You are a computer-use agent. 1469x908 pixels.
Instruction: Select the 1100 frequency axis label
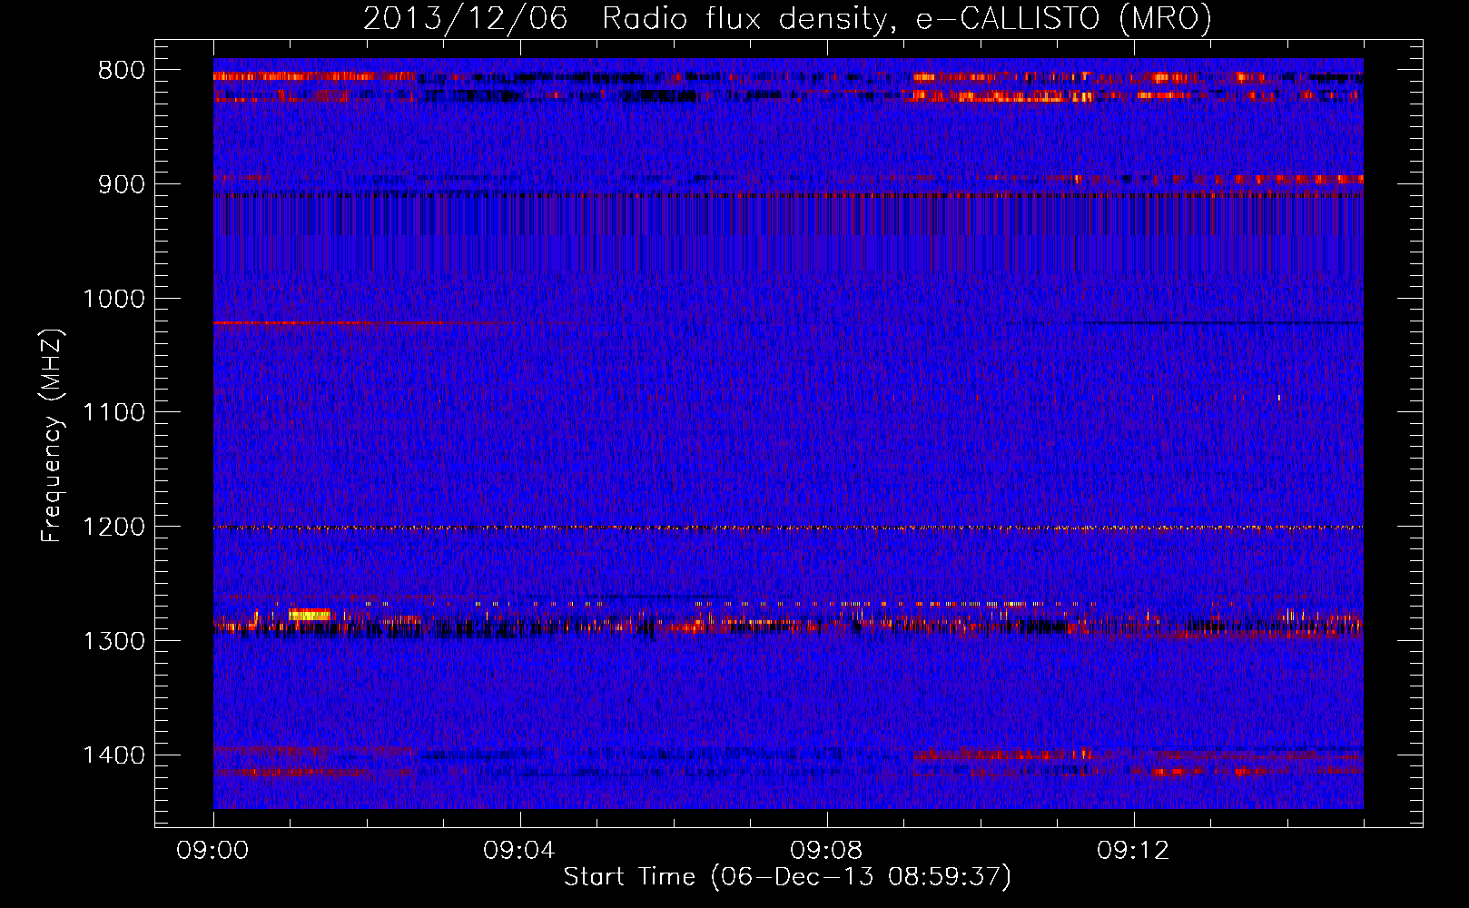(x=113, y=413)
